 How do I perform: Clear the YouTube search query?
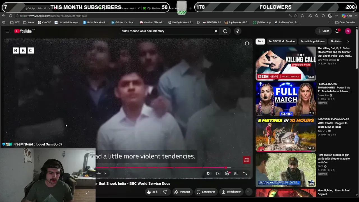coord(216,31)
